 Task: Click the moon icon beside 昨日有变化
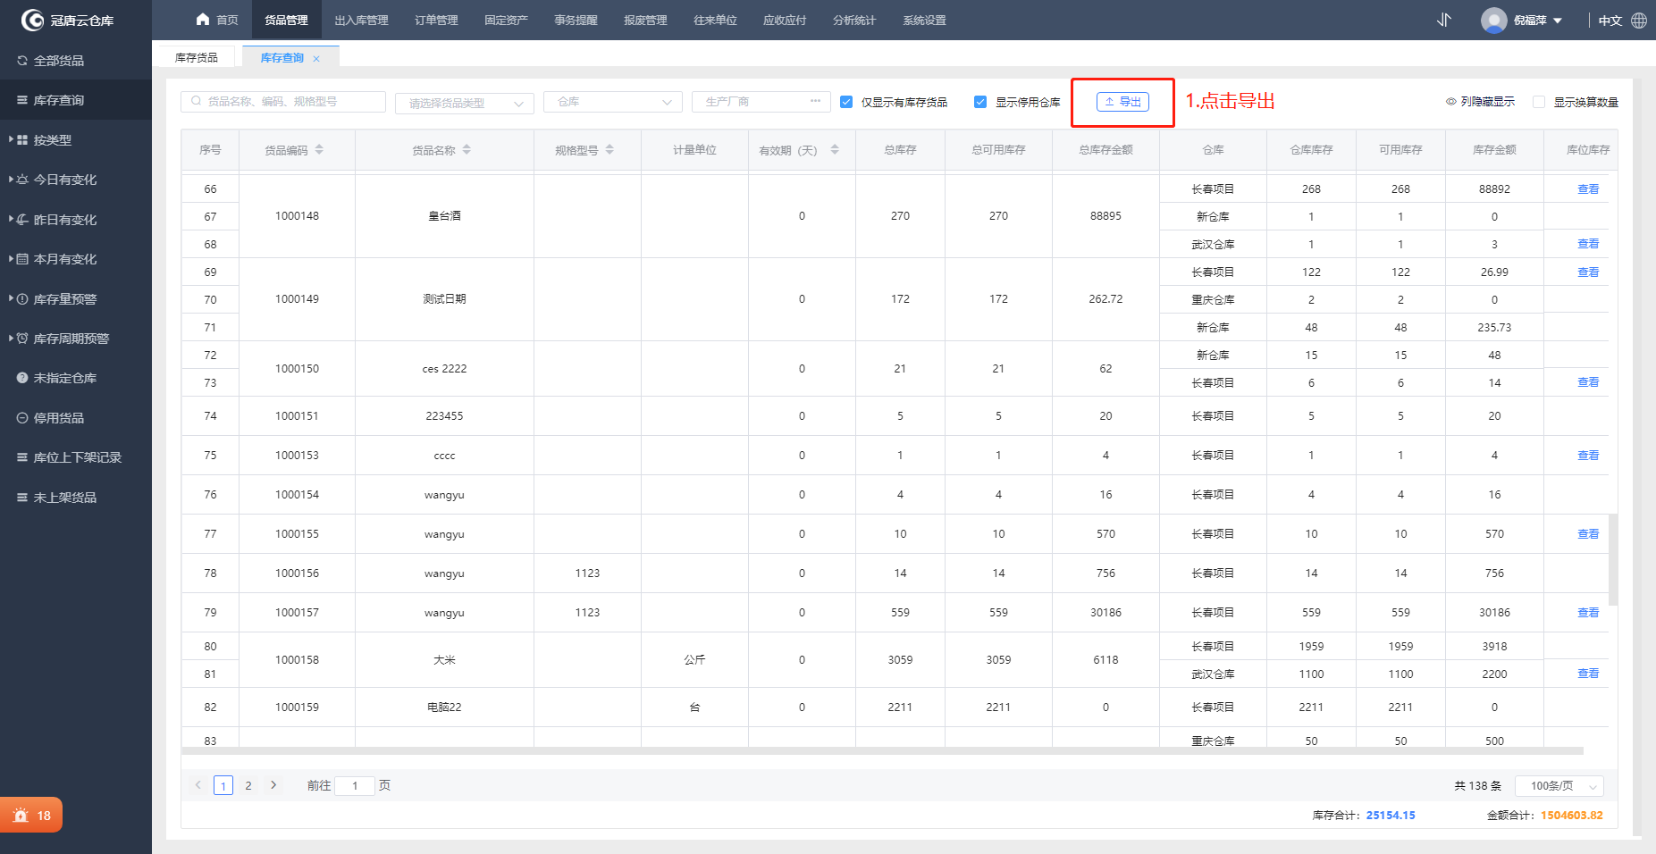coord(22,219)
